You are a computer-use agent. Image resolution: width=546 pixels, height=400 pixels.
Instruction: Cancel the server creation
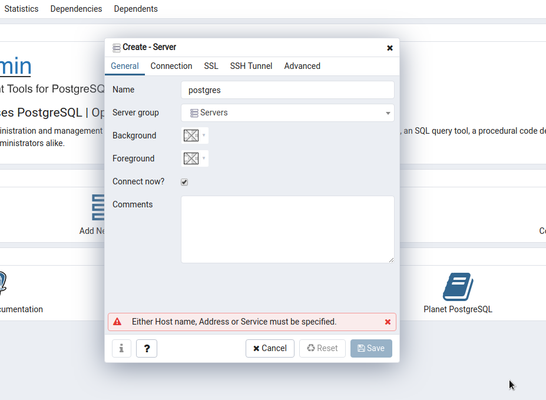tap(270, 349)
